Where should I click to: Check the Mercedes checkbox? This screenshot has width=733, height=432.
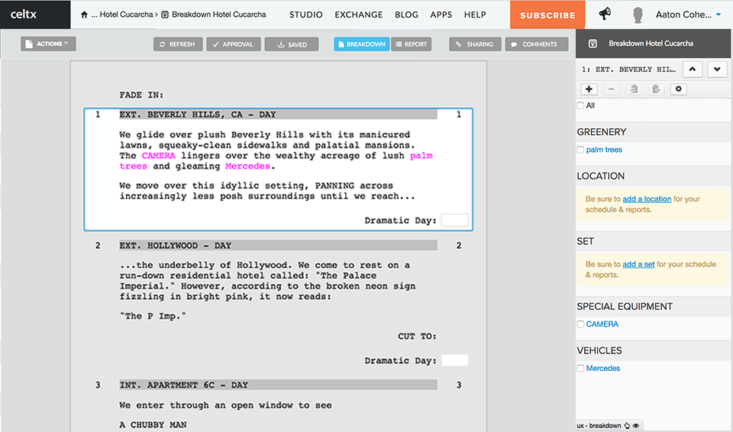click(580, 369)
